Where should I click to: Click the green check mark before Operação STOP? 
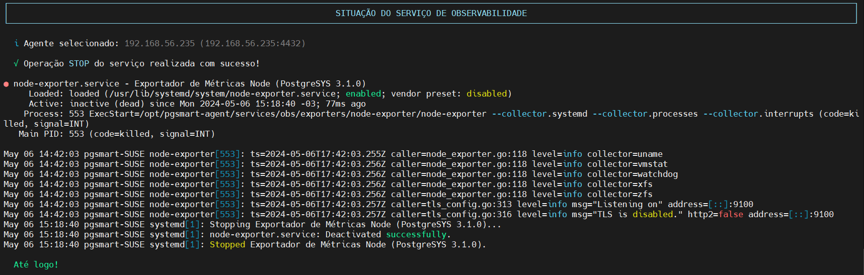[x=17, y=64]
